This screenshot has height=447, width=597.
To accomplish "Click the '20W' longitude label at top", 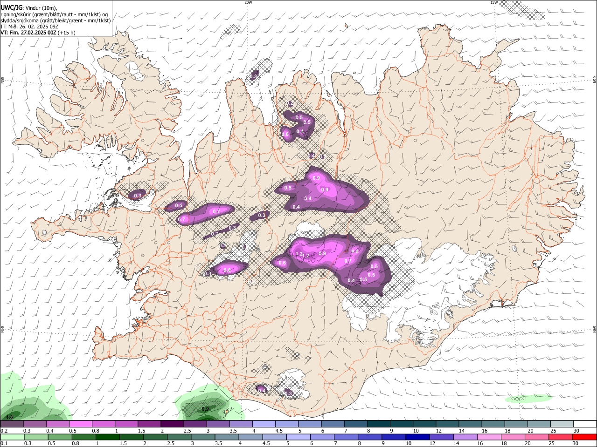I will [x=248, y=2].
